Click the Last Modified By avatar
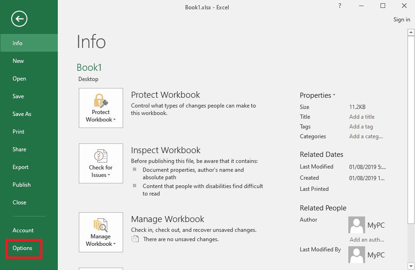Screen dimensions: 415x270 [x=357, y=254]
